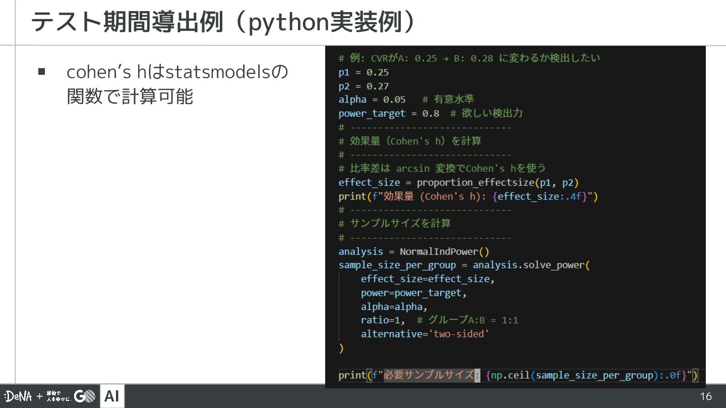Click the power=power_target argument
726x408 pixels.
(413, 293)
